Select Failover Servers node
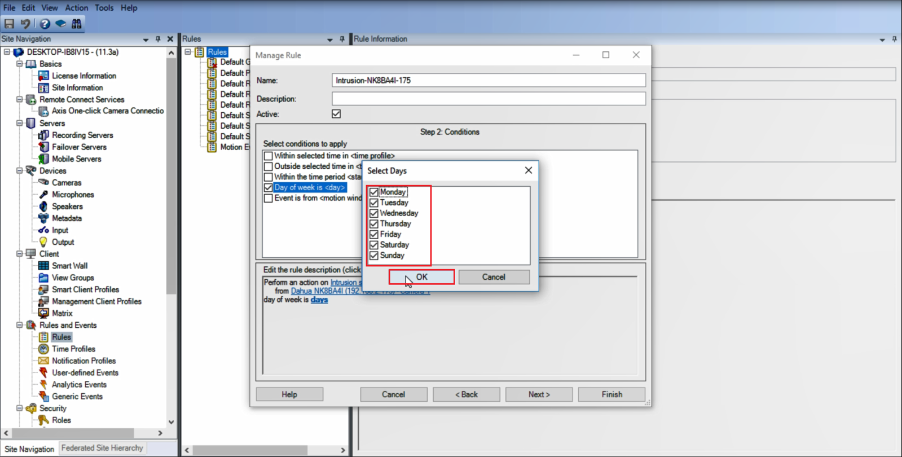902x457 pixels. (79, 147)
